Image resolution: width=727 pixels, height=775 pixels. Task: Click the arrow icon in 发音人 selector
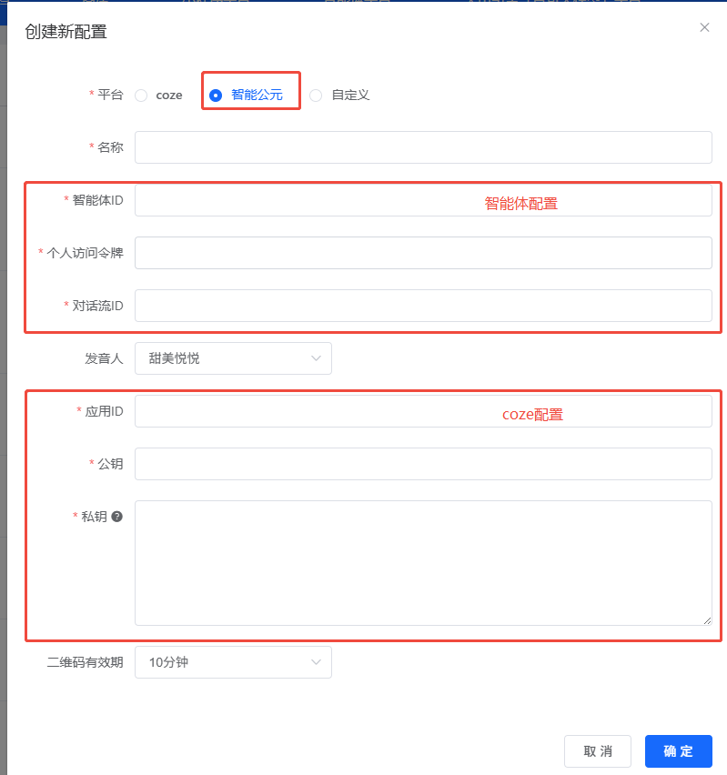(x=316, y=358)
